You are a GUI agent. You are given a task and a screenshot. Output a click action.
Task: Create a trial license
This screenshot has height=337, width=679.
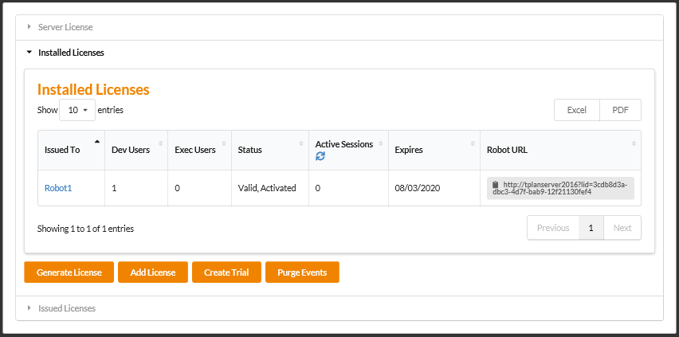pyautogui.click(x=226, y=272)
